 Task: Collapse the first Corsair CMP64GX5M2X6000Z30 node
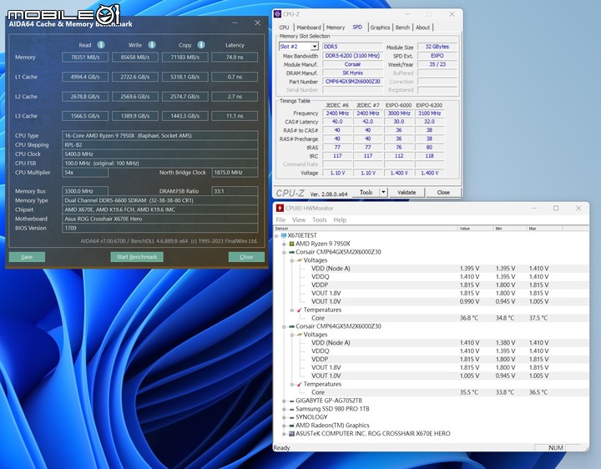(x=284, y=253)
